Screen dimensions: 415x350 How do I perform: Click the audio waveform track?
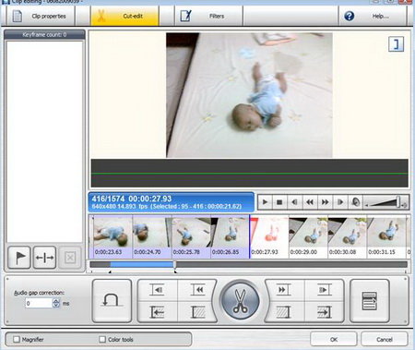[x=249, y=174]
